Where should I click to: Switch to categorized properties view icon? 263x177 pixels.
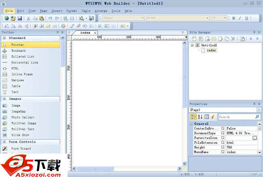193,117
